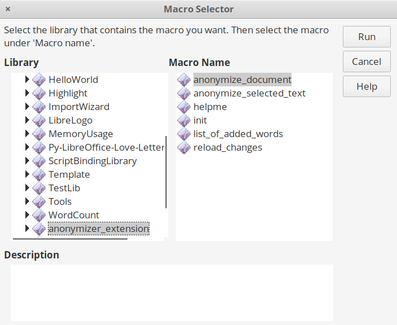
Task: Expand the ImportWizard library tree
Action: (27, 107)
